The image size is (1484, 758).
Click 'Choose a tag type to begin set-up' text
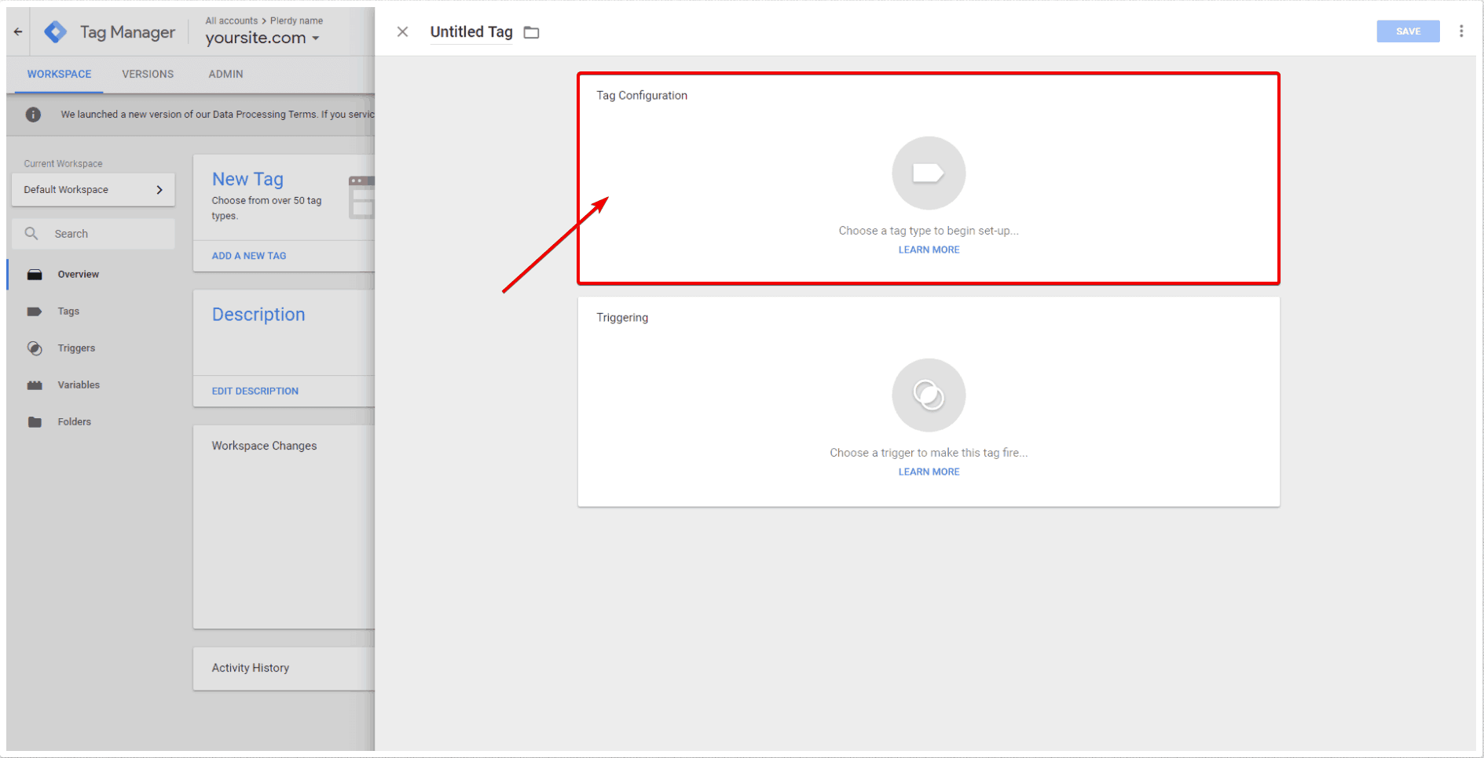coord(929,231)
